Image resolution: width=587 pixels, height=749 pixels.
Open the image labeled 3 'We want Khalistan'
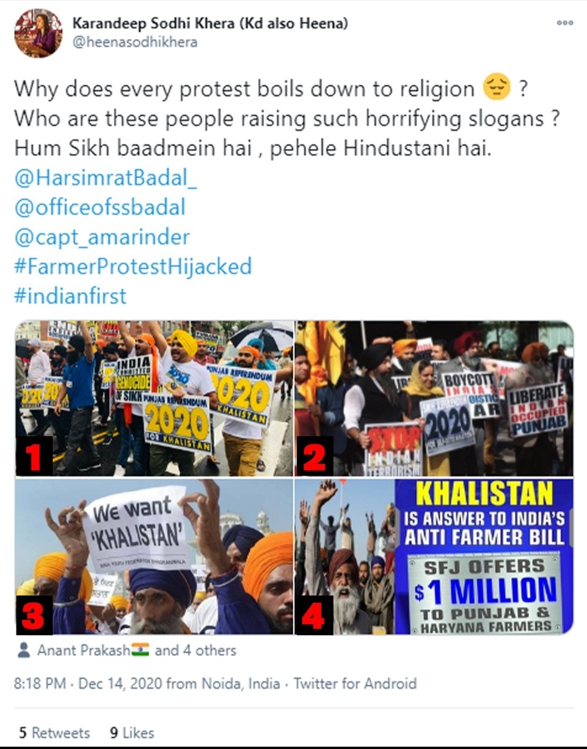(155, 556)
